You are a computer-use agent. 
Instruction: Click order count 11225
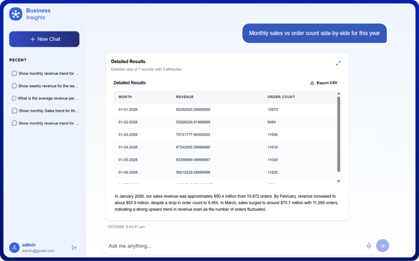pos(273,172)
